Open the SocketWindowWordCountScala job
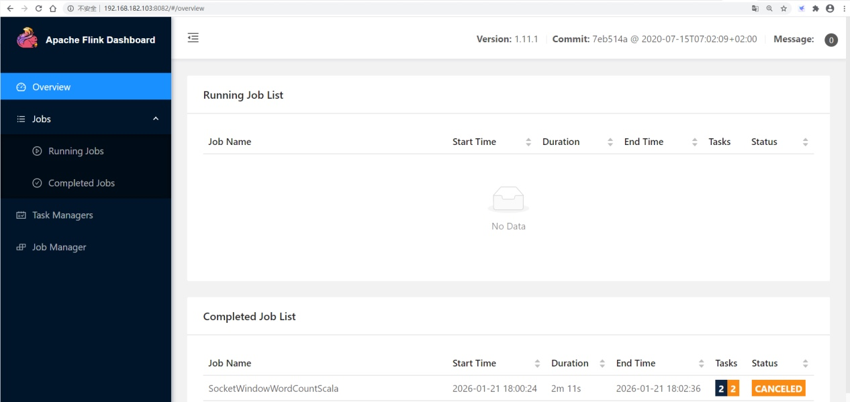Image resolution: width=850 pixels, height=402 pixels. 273,389
